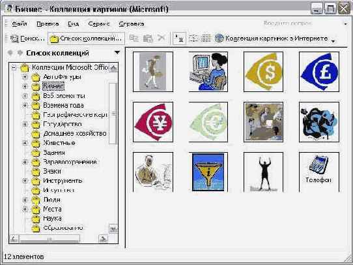The width and height of the screenshot is (353, 265).
Task: Click the Государство folder icon
Action: 36,125
